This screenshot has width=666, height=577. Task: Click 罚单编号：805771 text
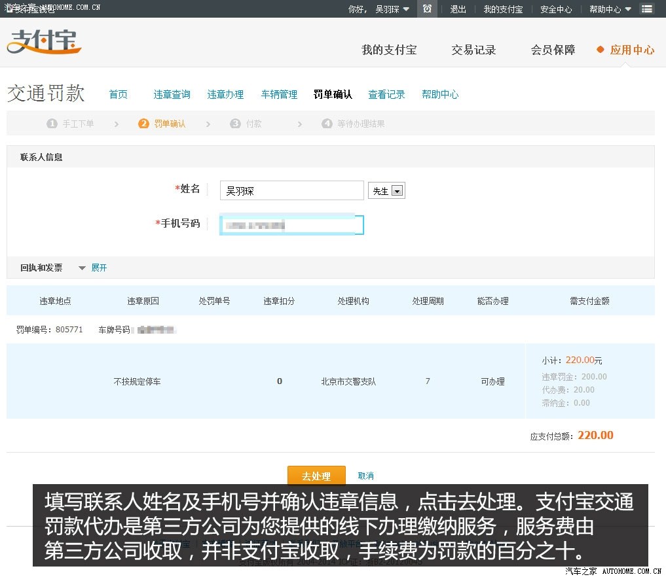coord(49,330)
